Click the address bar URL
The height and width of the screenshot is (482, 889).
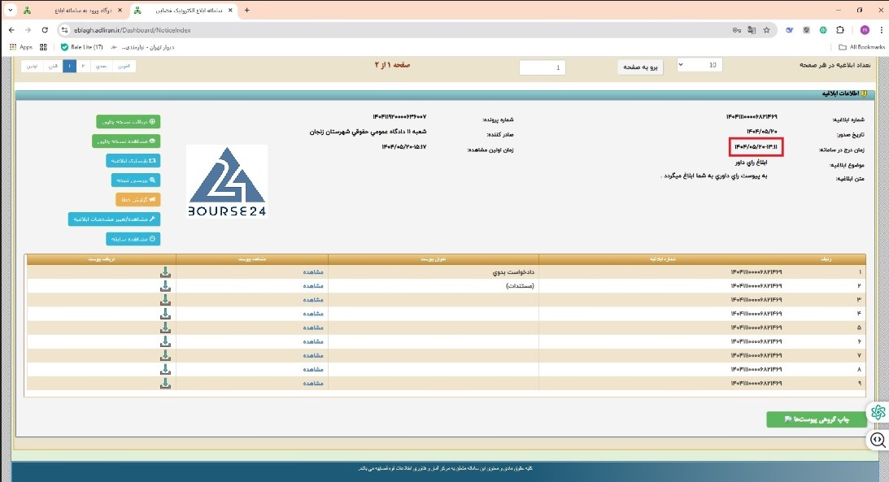point(132,30)
